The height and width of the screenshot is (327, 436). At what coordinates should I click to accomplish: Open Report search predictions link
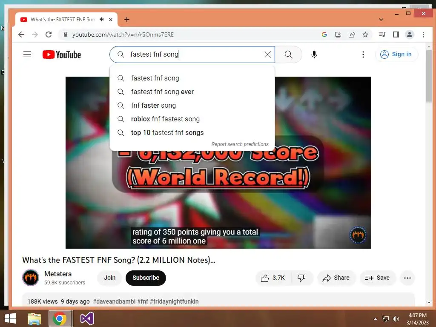tap(240, 144)
